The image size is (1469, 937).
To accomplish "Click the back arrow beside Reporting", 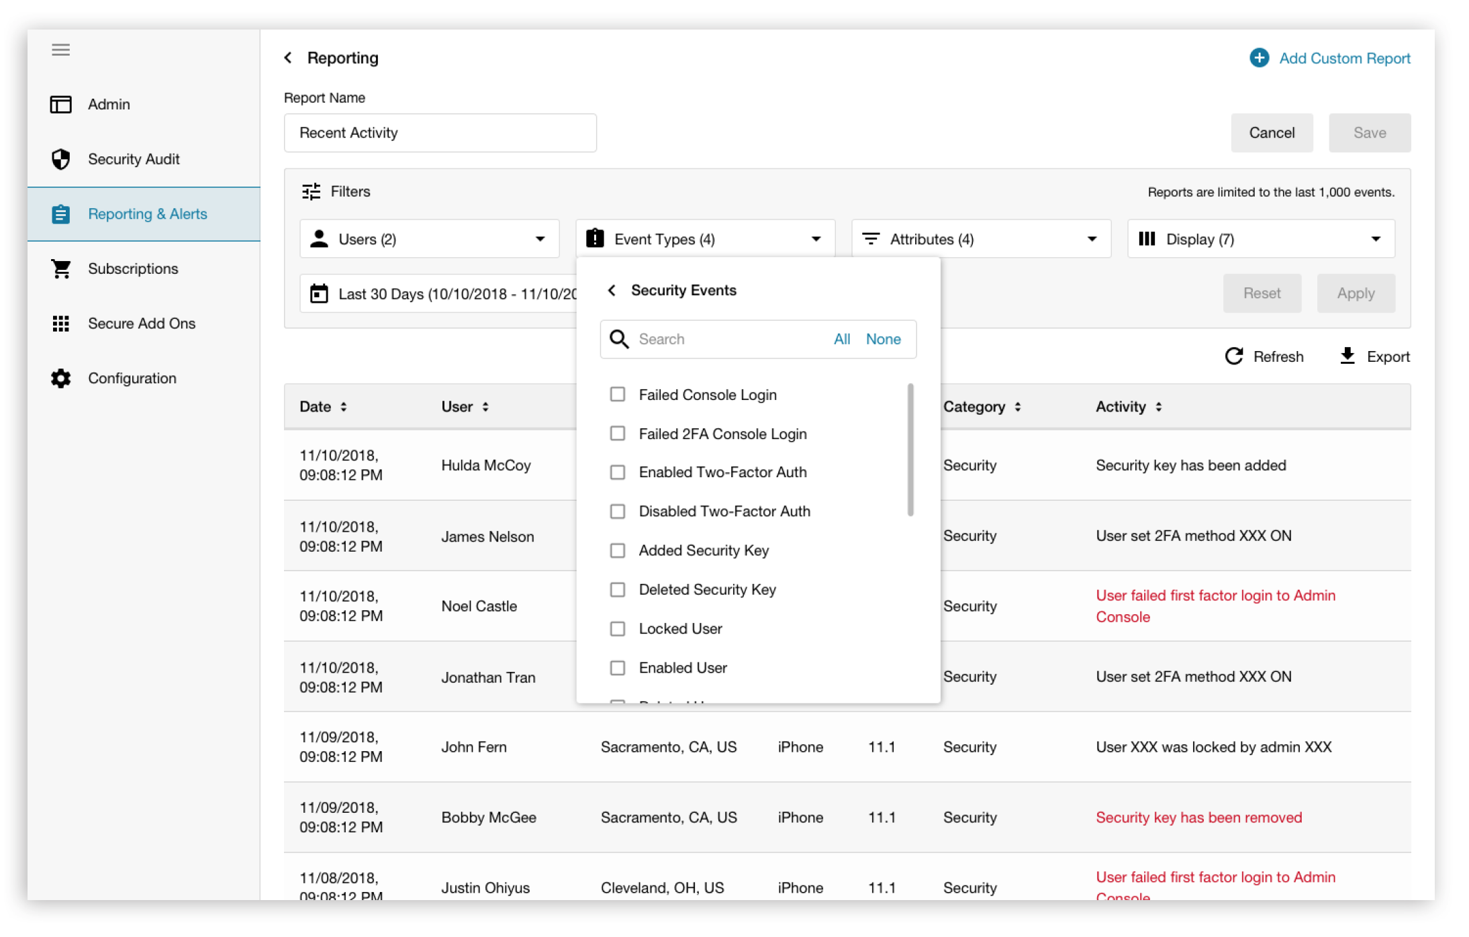I will point(289,58).
